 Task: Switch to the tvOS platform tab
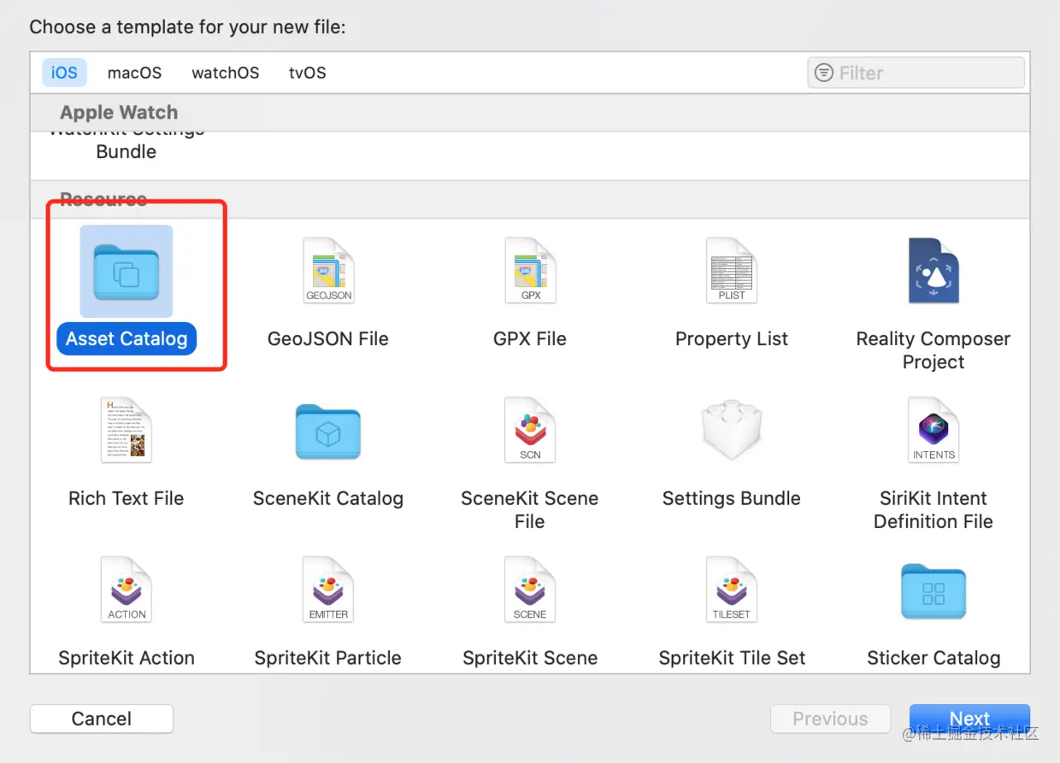[x=308, y=73]
